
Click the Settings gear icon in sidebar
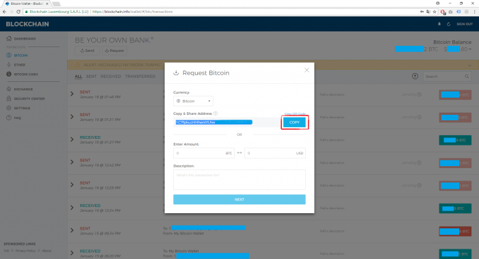pyautogui.click(x=9, y=108)
